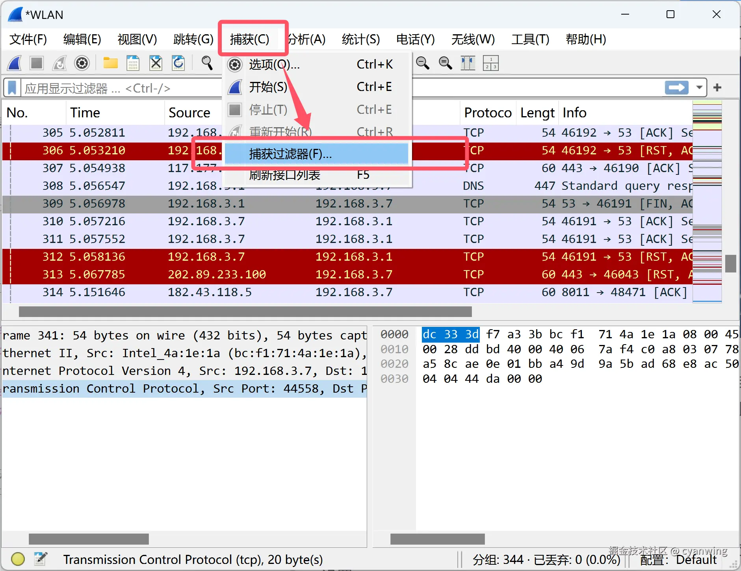Open capture options gear toolbar icon
The width and height of the screenshot is (741, 571).
82,63
